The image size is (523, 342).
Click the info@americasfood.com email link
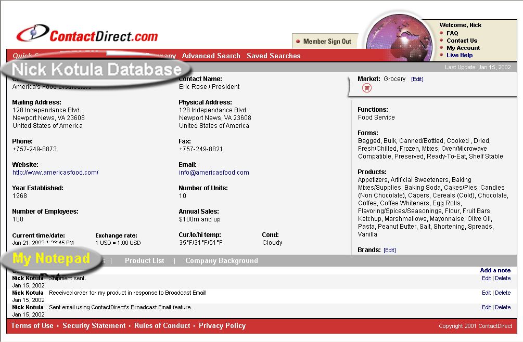click(x=214, y=173)
